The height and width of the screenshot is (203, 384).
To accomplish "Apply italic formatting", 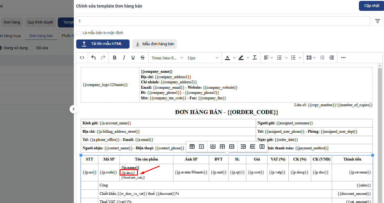I will 124,58.
